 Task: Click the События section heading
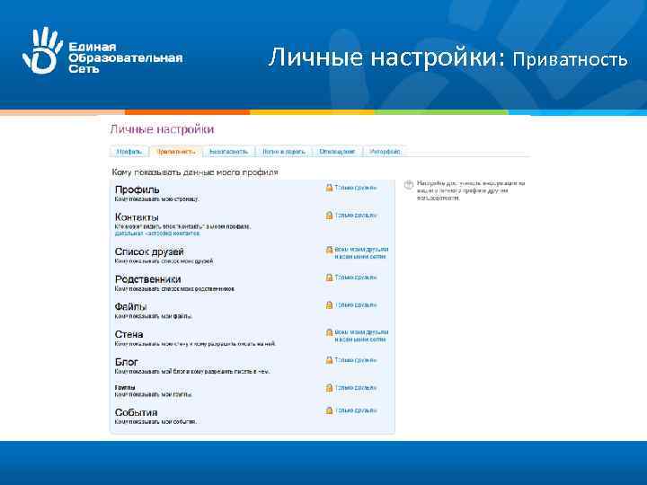click(x=137, y=412)
